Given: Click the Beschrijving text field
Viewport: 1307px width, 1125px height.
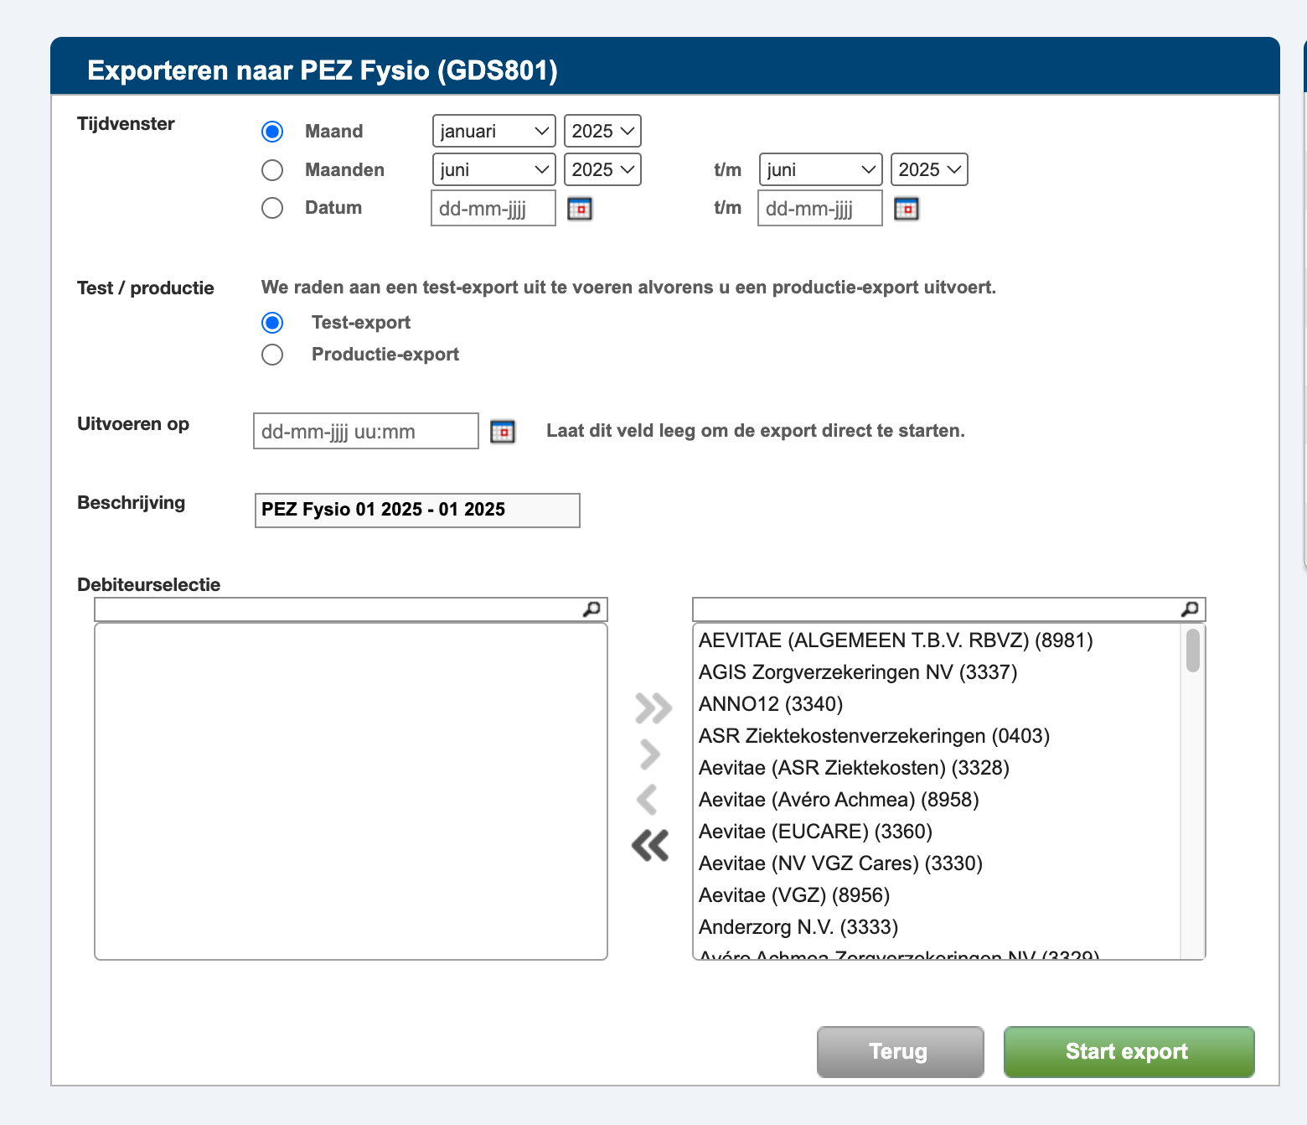Looking at the screenshot, I should click(417, 510).
